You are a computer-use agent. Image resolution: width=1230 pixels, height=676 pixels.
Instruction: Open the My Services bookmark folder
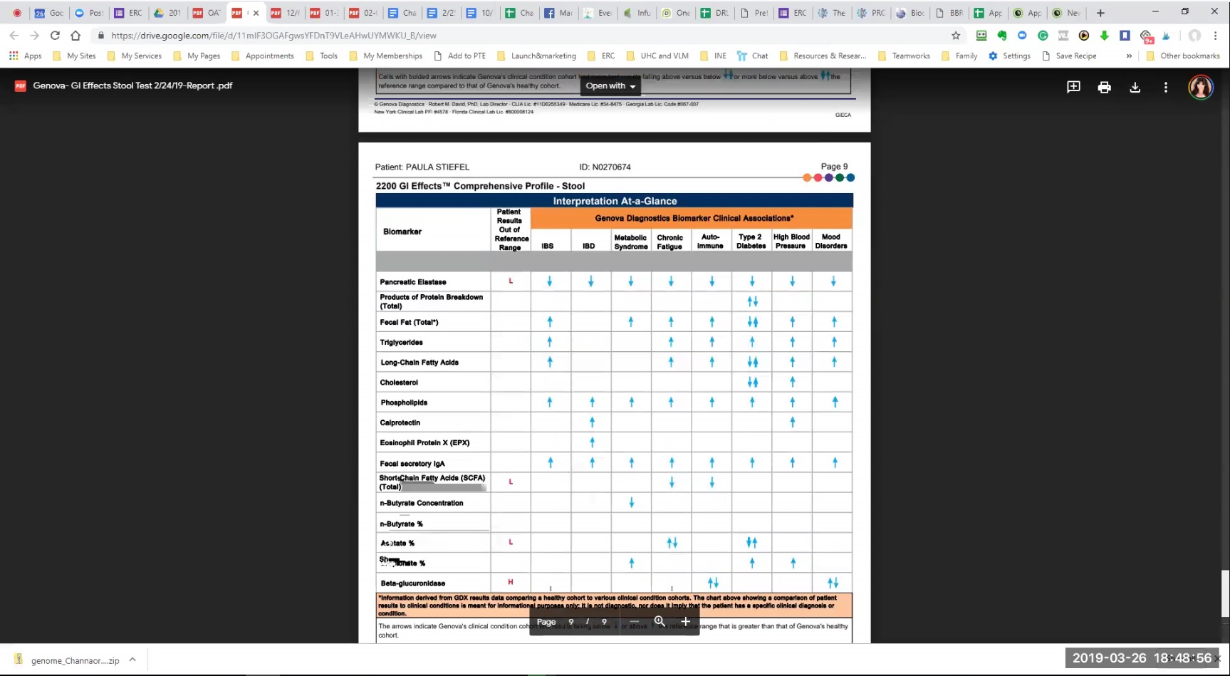coord(134,56)
